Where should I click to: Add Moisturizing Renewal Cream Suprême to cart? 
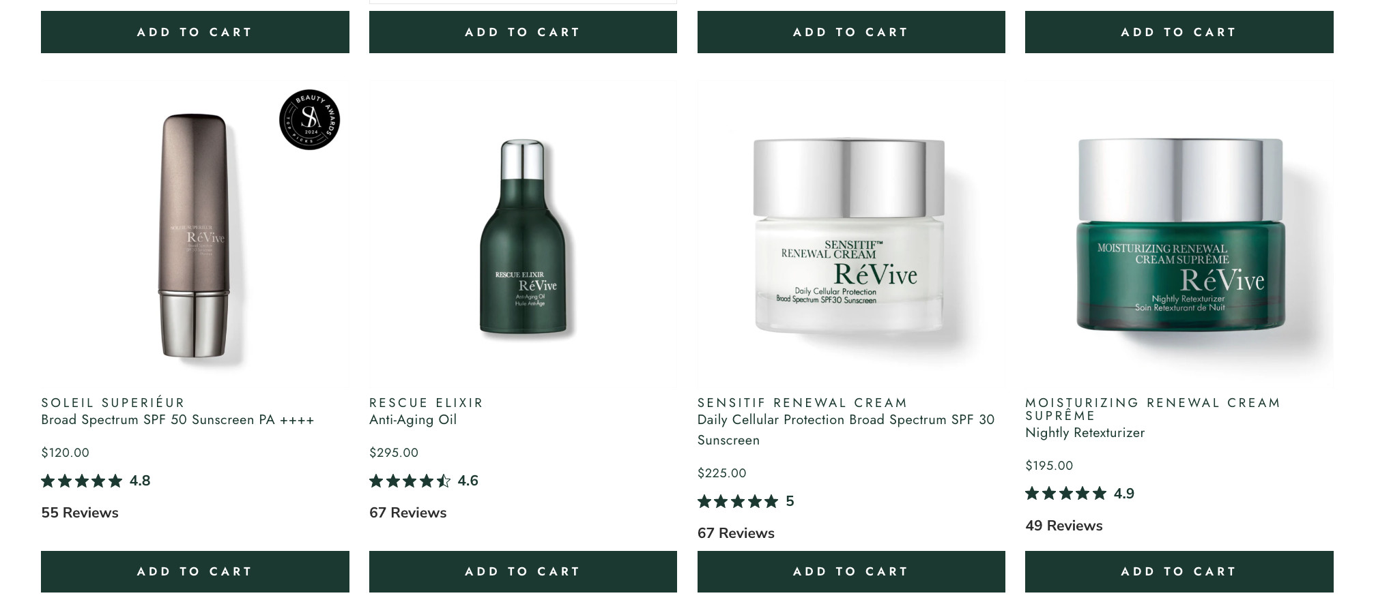pos(1179,571)
